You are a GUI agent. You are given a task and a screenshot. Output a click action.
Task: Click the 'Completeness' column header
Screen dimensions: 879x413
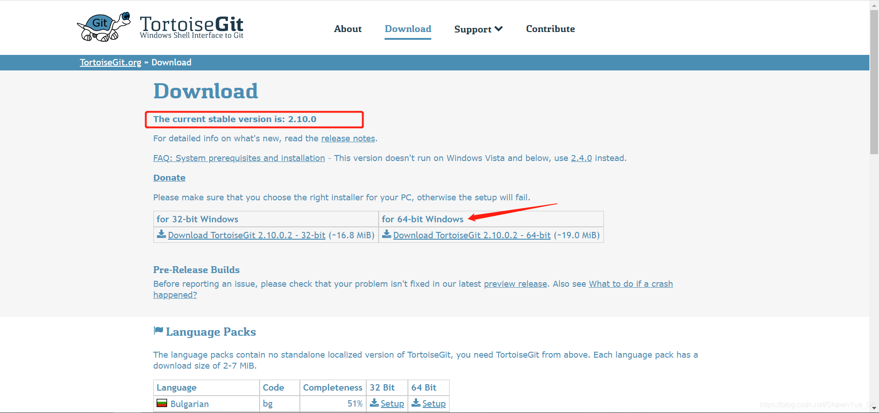(x=332, y=387)
